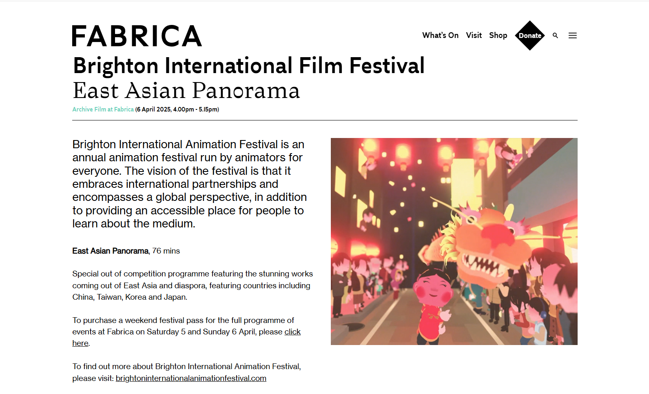Follow the Archive Film at Fabrica link
Viewport: 649px width, 394px height.
click(x=103, y=109)
